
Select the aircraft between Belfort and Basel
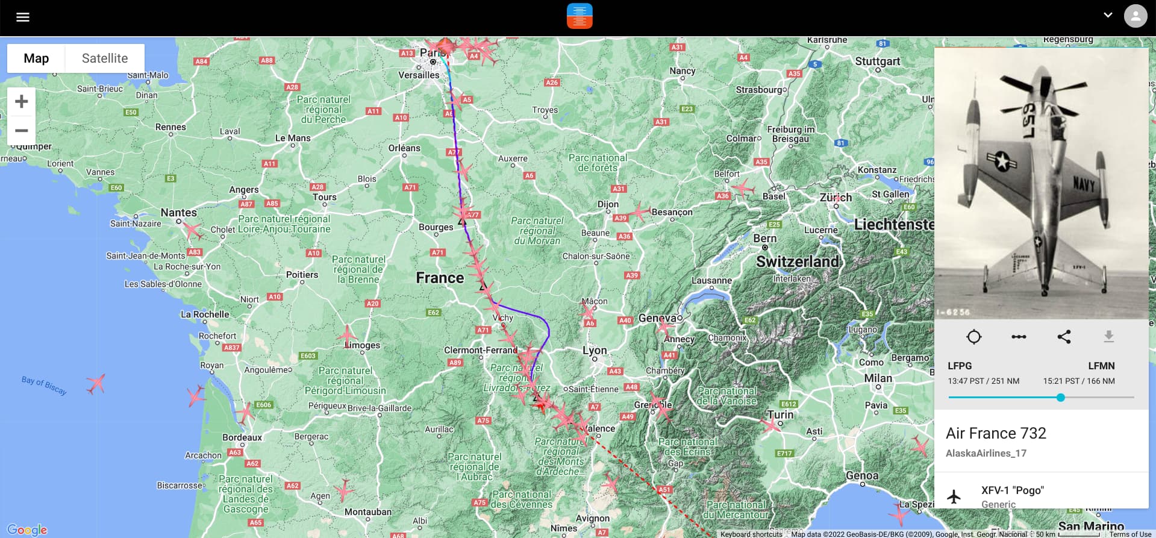pos(743,188)
